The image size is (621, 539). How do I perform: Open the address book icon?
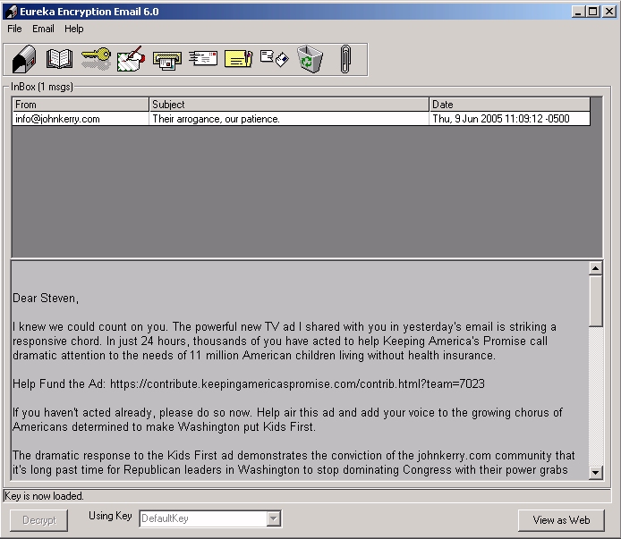[x=59, y=59]
